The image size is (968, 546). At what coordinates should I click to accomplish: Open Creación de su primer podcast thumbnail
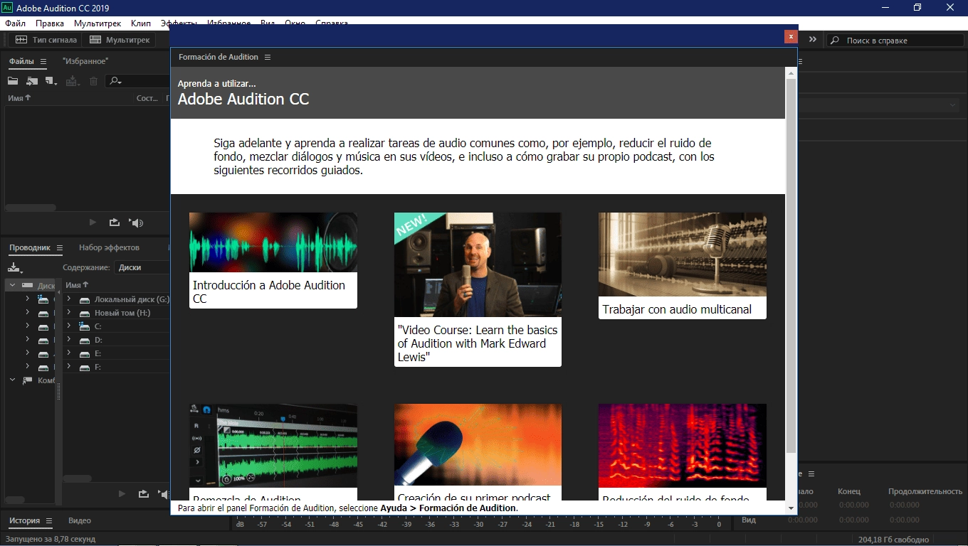(478, 446)
